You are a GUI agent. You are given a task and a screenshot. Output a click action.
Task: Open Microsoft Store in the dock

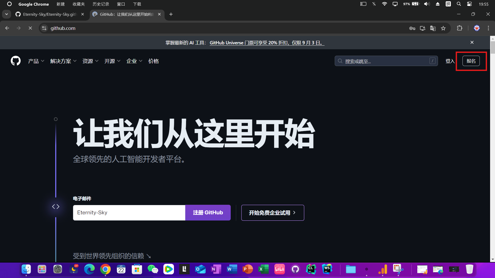[137, 269]
